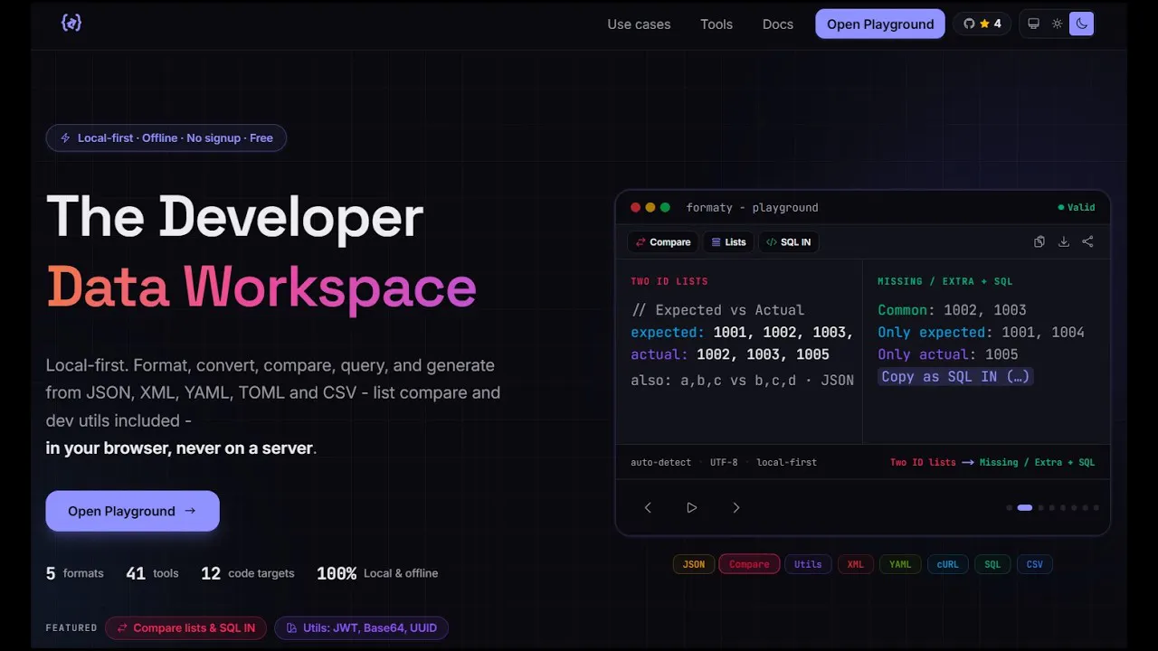This screenshot has height=651, width=1158.
Task: Enable light theme with sun icon
Action: [x=1058, y=24]
